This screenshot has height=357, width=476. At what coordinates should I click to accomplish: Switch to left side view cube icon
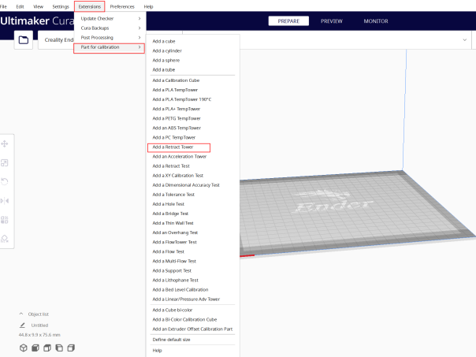[59, 348]
